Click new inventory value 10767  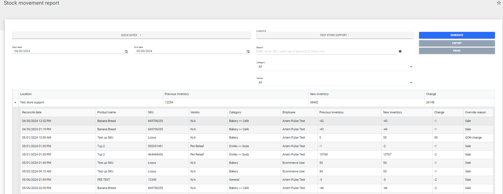point(387,155)
